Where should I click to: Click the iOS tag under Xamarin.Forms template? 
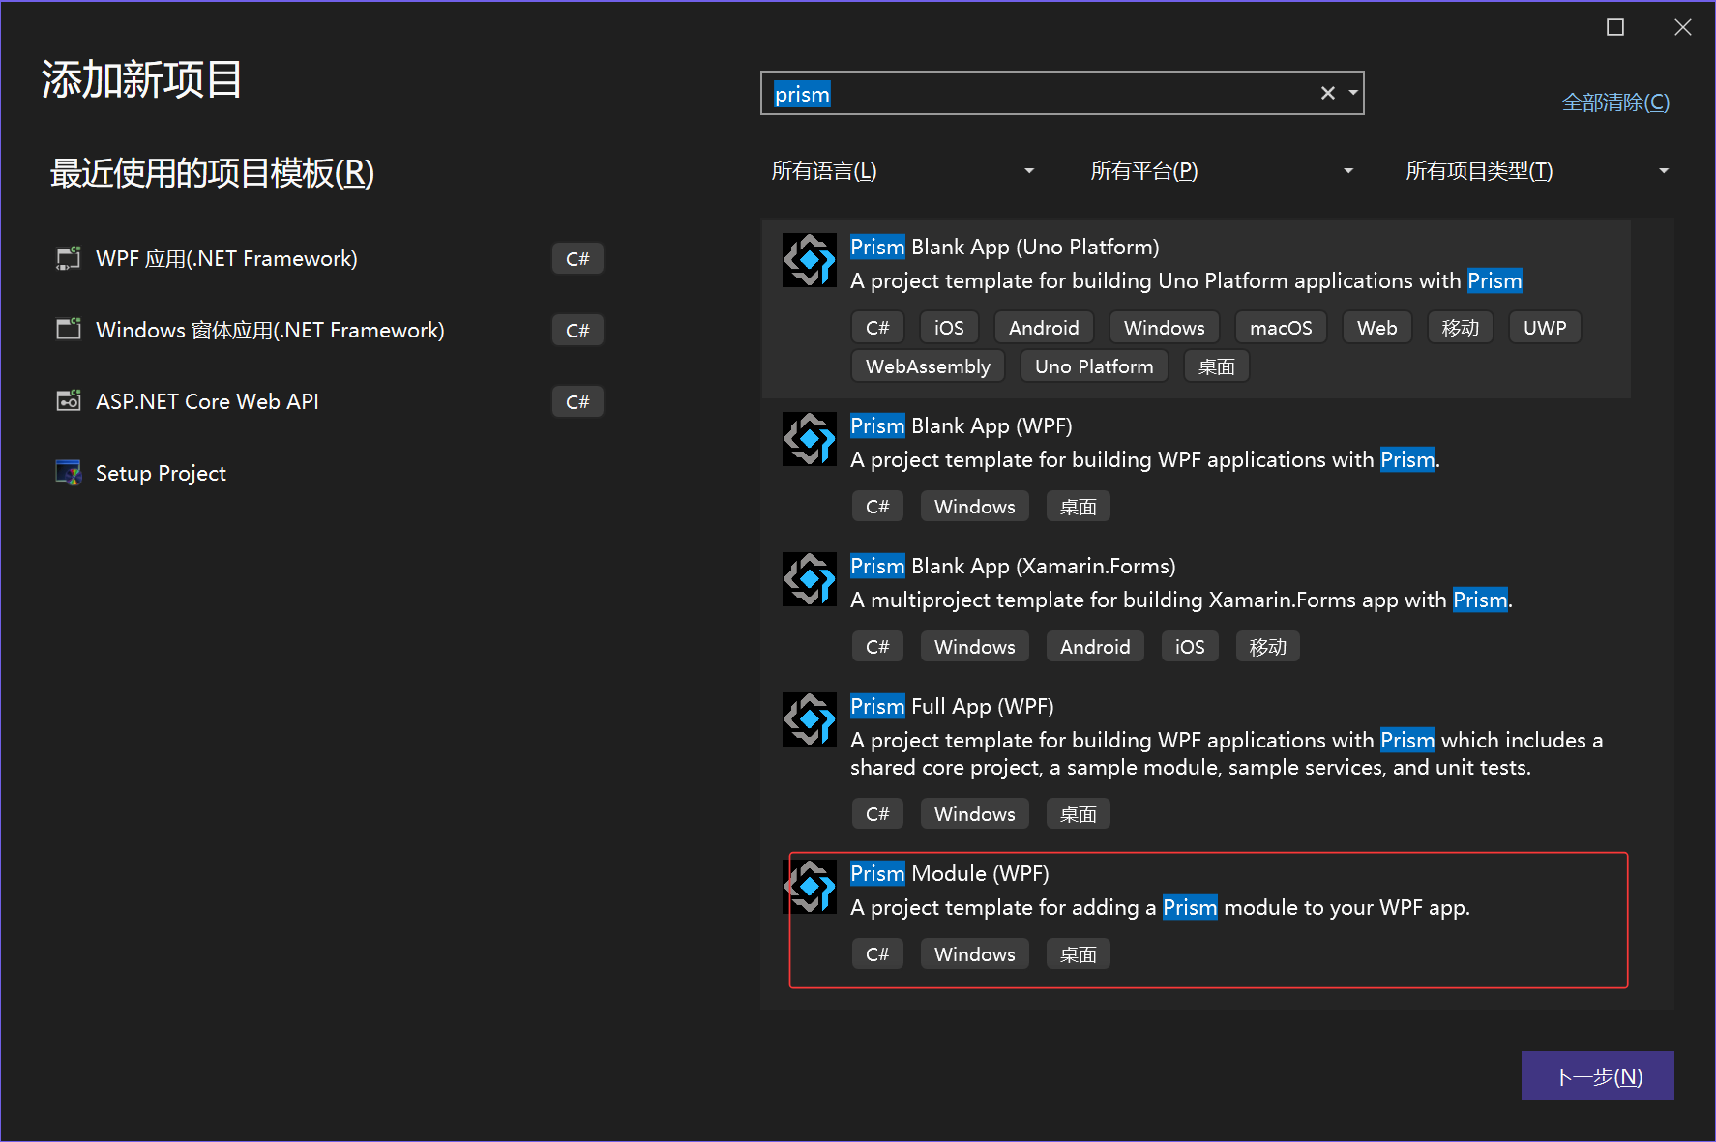coord(1190,647)
